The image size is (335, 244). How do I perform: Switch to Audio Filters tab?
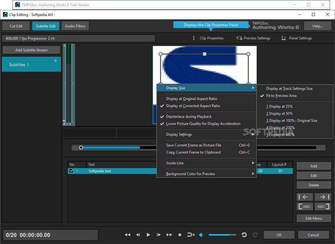[x=75, y=26]
